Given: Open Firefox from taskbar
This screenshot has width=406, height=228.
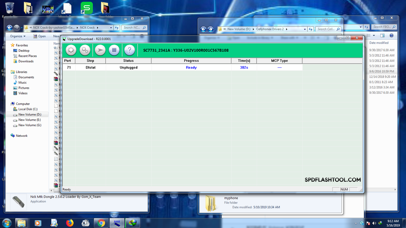Looking at the screenshot, I should click(69, 223).
